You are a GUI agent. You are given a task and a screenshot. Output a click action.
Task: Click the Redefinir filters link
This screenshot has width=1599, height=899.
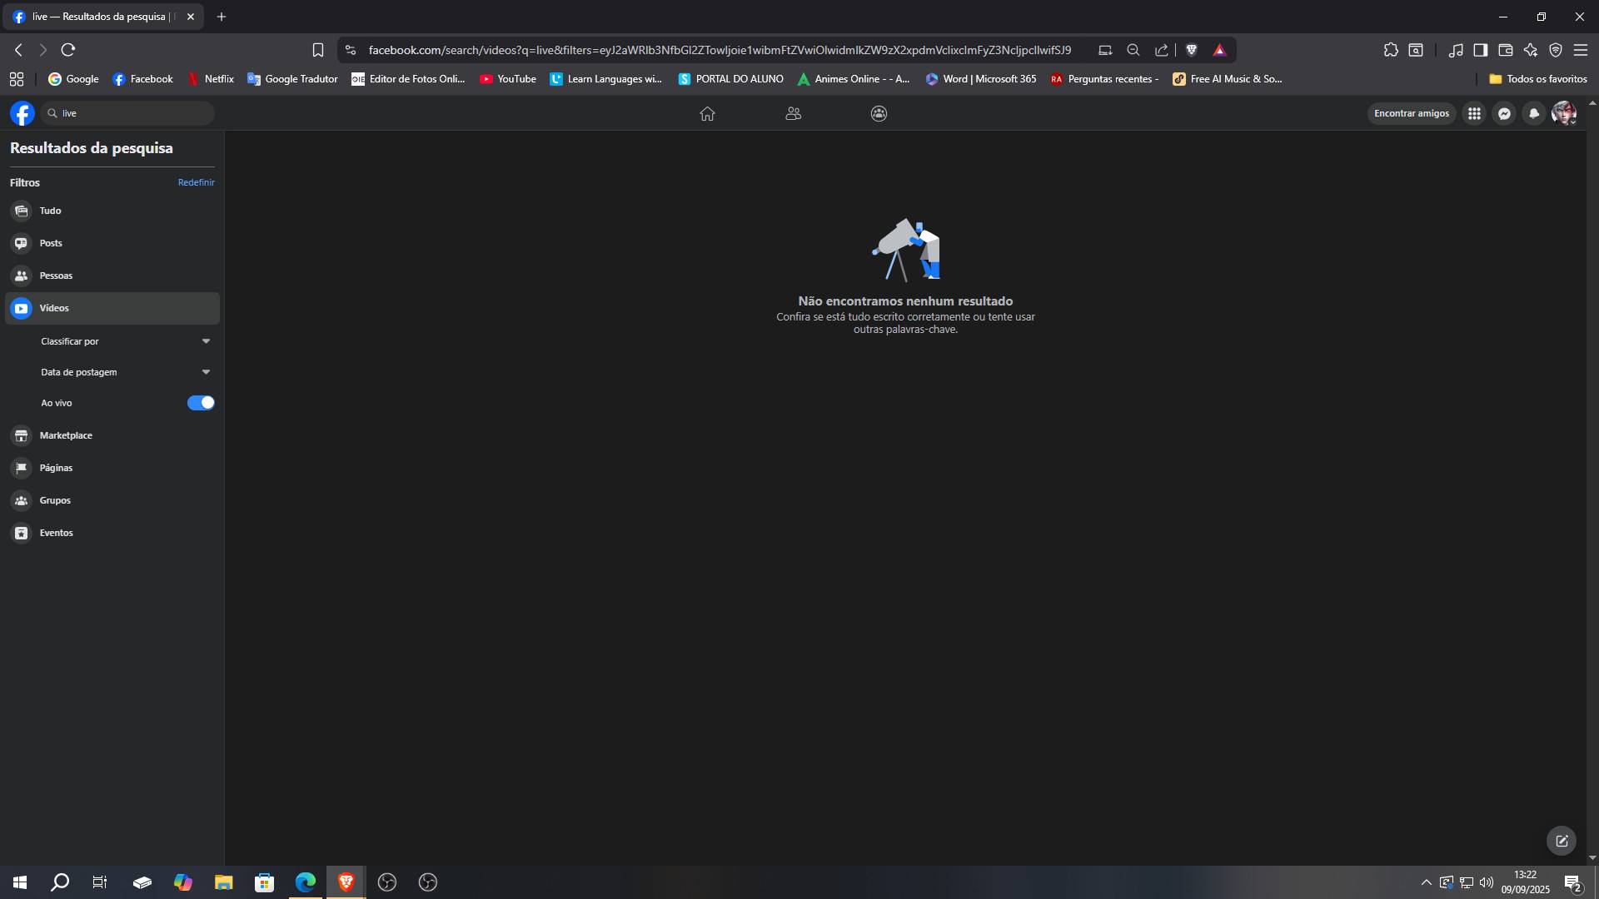tap(196, 182)
